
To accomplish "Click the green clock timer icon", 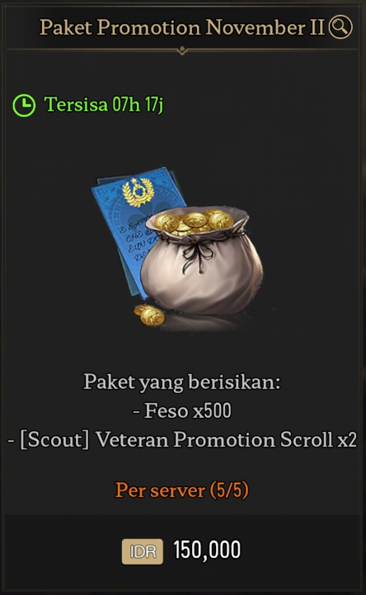I will click(x=24, y=105).
